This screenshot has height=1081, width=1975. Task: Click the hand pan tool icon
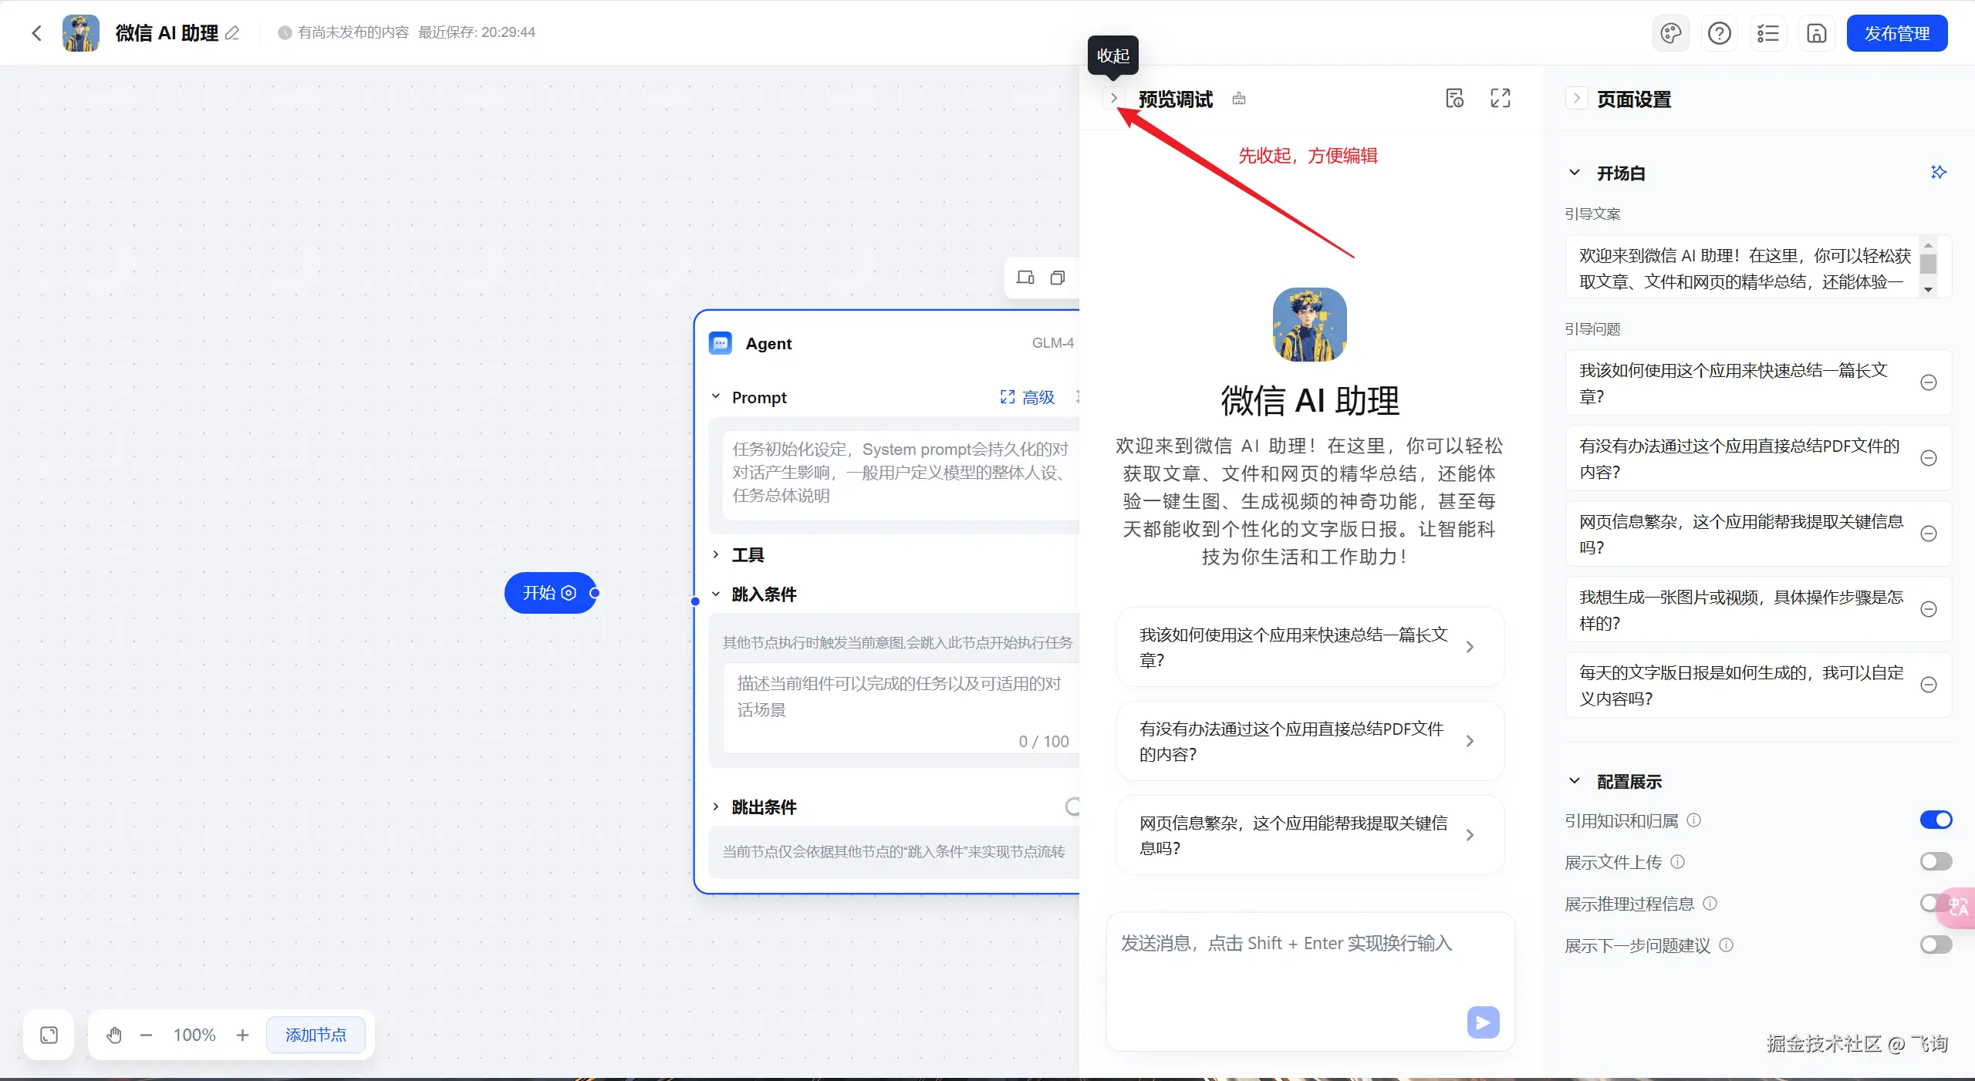coord(114,1035)
